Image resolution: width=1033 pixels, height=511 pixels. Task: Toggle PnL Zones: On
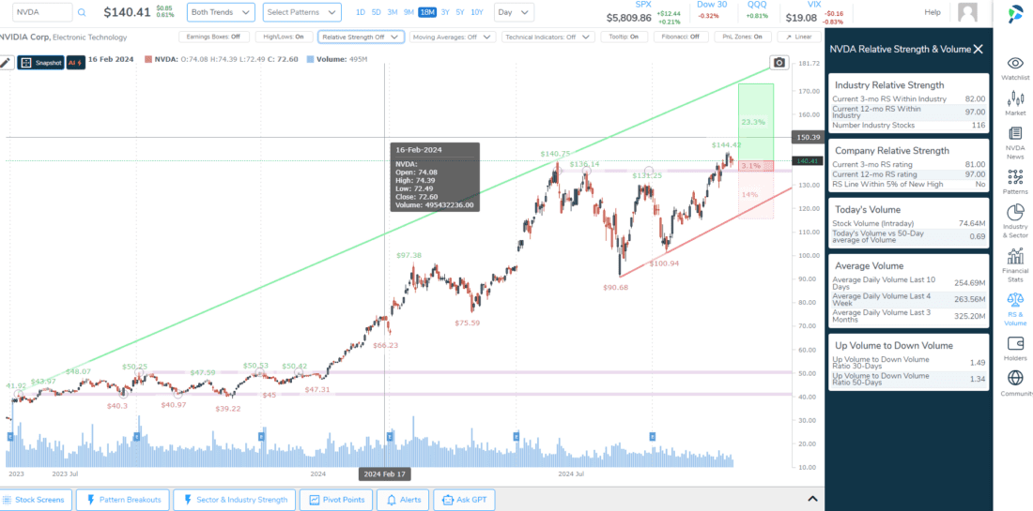(743, 37)
